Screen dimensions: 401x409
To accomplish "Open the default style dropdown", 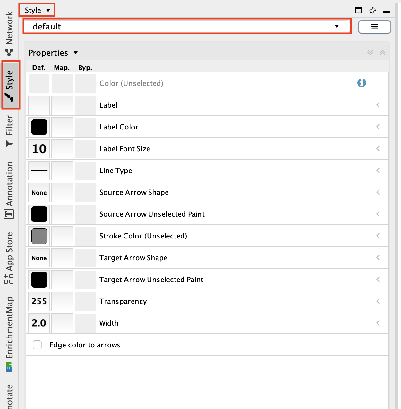I will click(x=187, y=27).
